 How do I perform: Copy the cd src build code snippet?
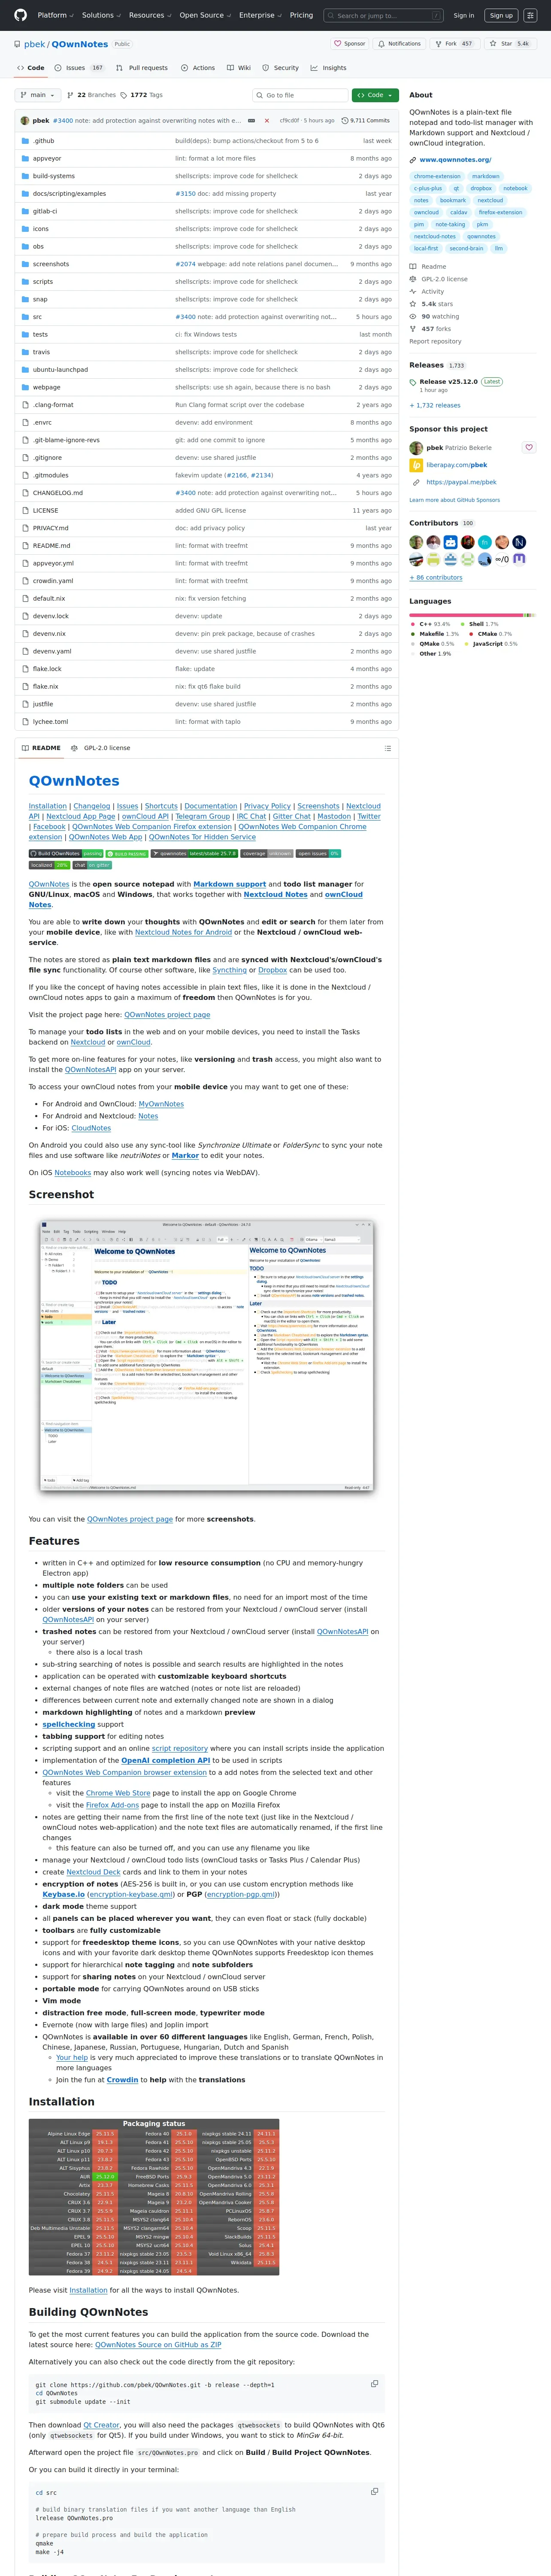(375, 2491)
